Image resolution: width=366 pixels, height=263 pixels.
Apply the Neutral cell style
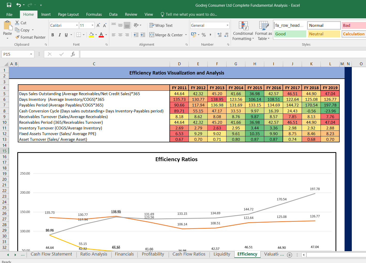pyautogui.click(x=324, y=34)
